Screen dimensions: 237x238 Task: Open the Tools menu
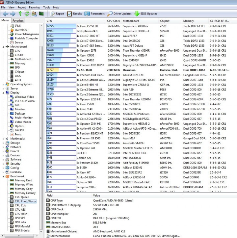pyautogui.click(x=46, y=8)
